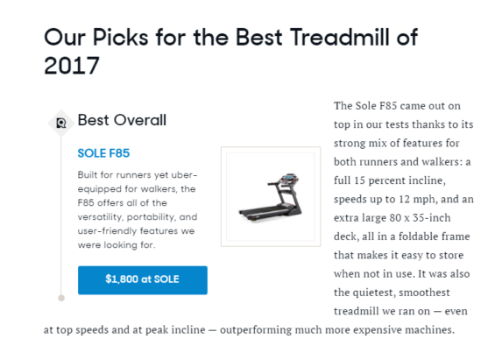Select the Best Overall heading
The image size is (495, 346).
pos(122,120)
